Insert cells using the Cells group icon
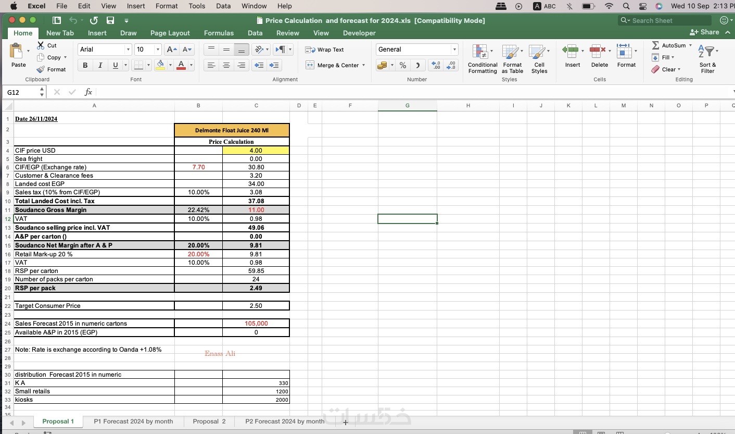The width and height of the screenshot is (735, 434). [x=571, y=51]
